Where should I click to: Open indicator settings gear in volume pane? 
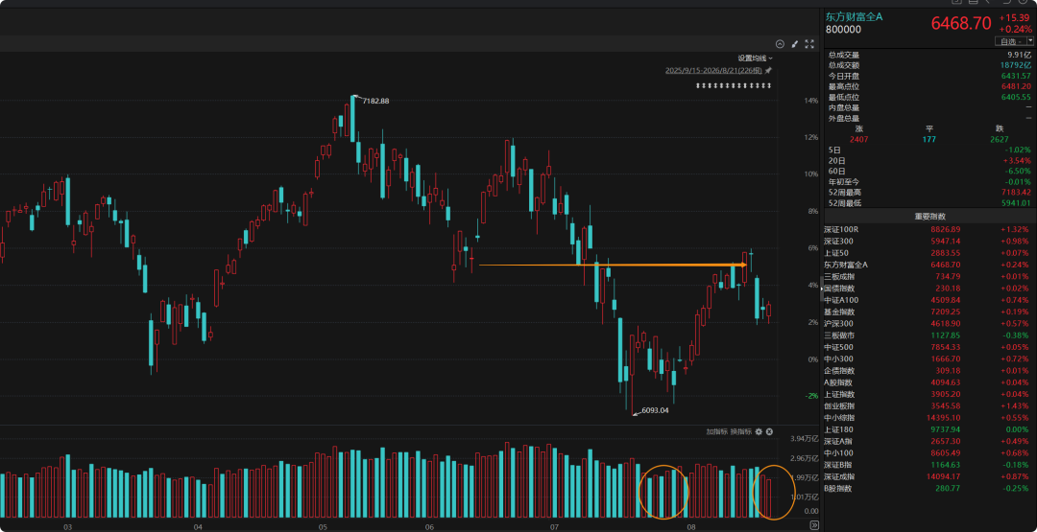coord(760,431)
